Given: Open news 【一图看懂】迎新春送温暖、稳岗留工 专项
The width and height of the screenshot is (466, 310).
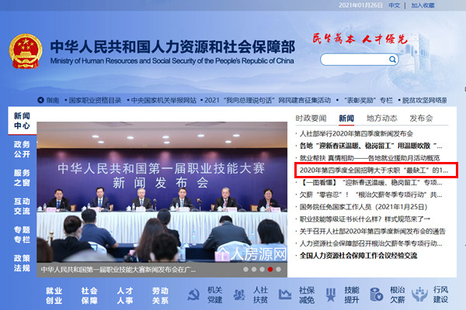Looking at the screenshot, I should point(370,182).
